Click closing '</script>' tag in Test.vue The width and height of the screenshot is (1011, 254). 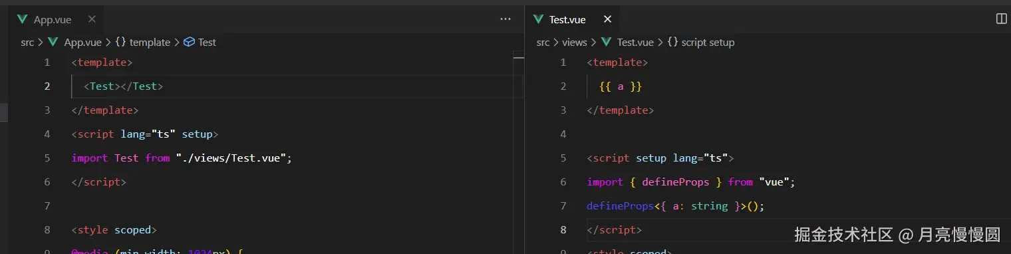(x=615, y=229)
